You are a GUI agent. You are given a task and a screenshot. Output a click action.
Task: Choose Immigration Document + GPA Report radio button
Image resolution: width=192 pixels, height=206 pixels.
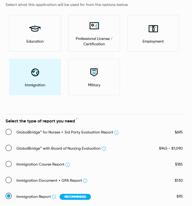(x=9, y=180)
